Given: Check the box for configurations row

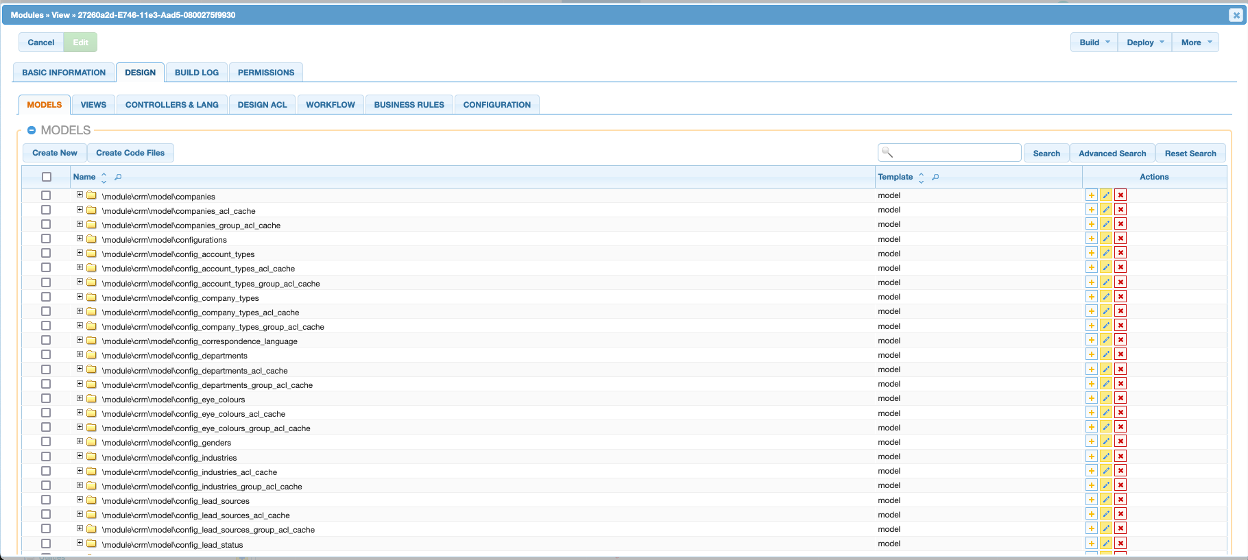Looking at the screenshot, I should pos(46,239).
